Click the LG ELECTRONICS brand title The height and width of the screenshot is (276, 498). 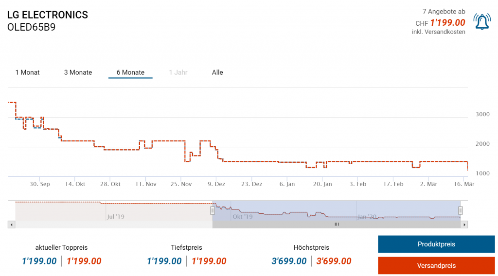[x=48, y=15]
